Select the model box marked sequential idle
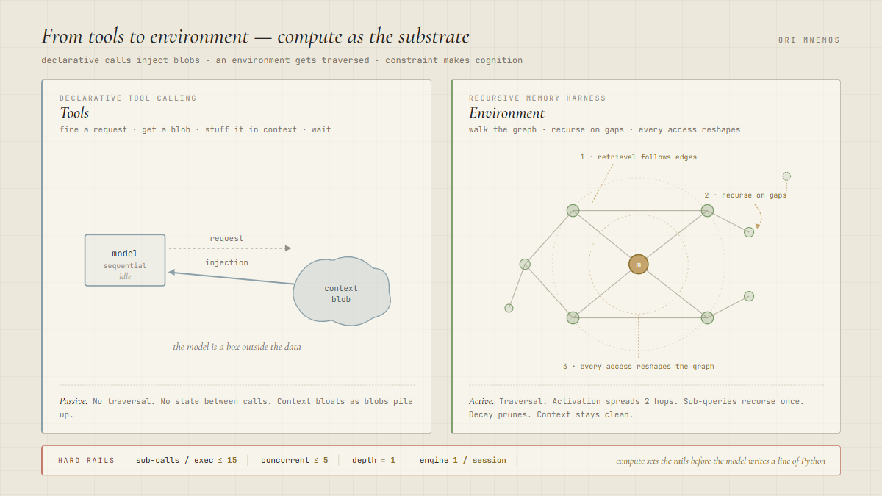The width and height of the screenshot is (882, 496). pos(125,260)
